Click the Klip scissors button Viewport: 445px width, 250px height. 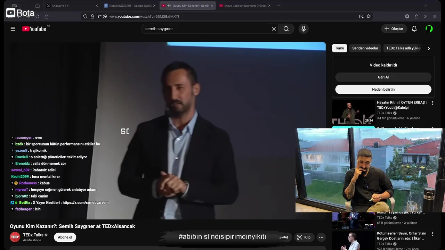(x=304, y=237)
